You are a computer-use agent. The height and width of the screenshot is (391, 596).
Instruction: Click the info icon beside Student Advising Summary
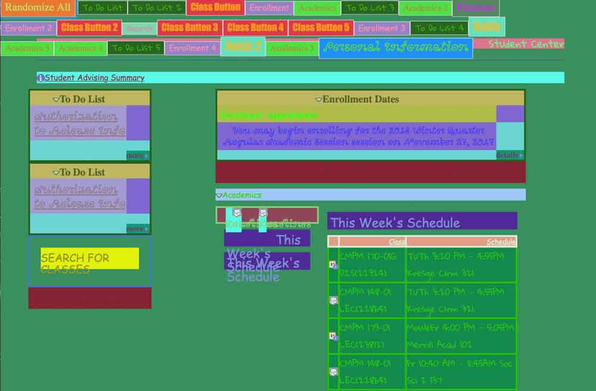41,78
